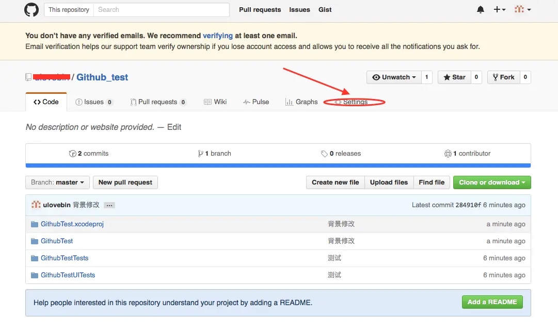Open the Unwatch dropdown

394,77
